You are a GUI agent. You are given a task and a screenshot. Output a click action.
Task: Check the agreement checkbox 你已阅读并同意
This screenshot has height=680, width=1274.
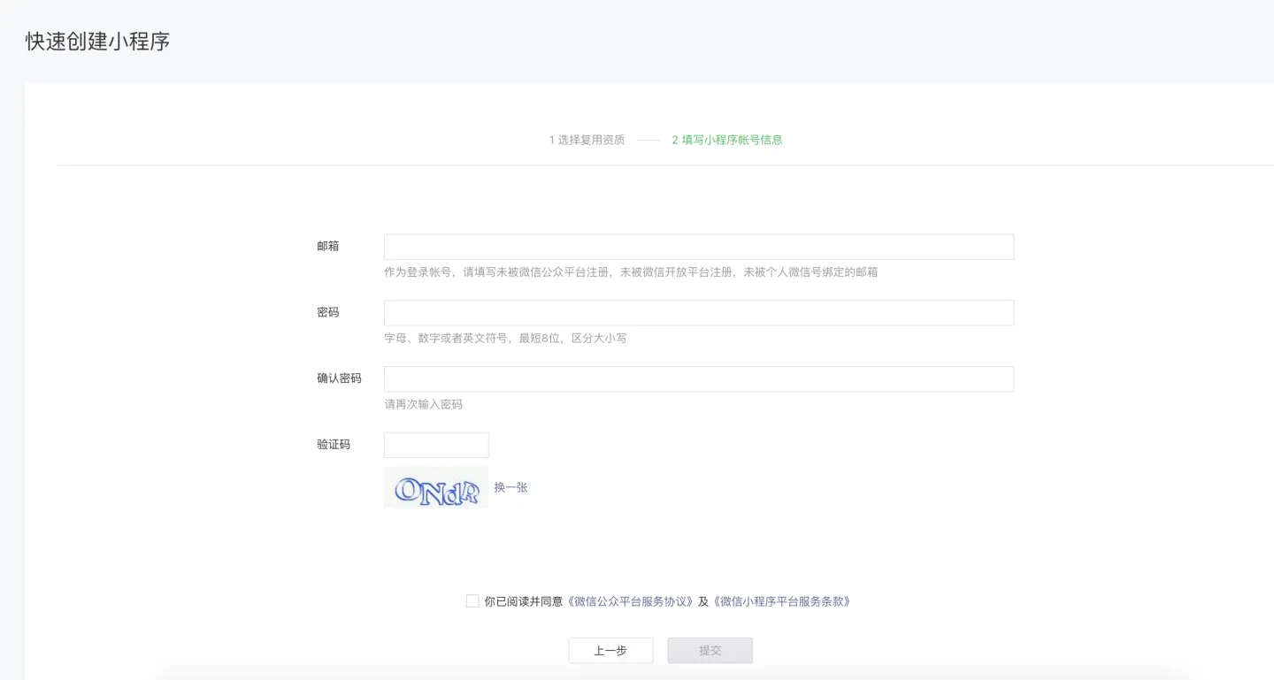point(472,600)
